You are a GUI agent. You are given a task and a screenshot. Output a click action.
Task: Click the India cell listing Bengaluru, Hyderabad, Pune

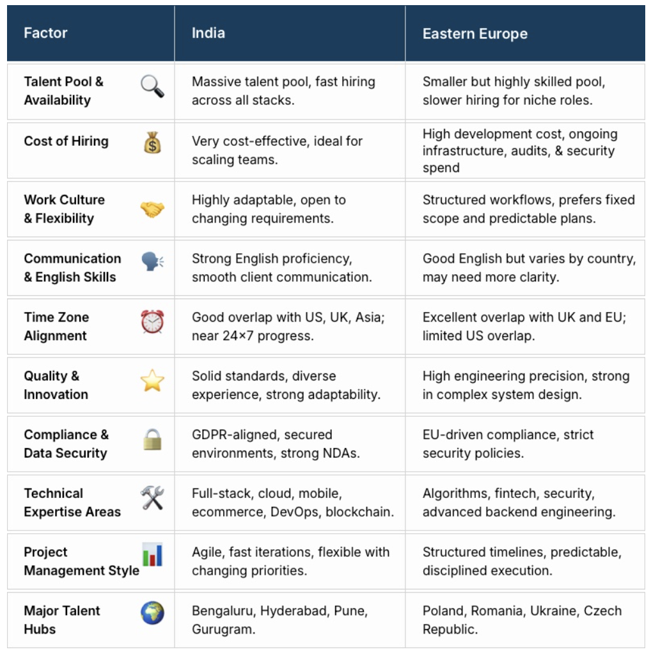(x=279, y=620)
